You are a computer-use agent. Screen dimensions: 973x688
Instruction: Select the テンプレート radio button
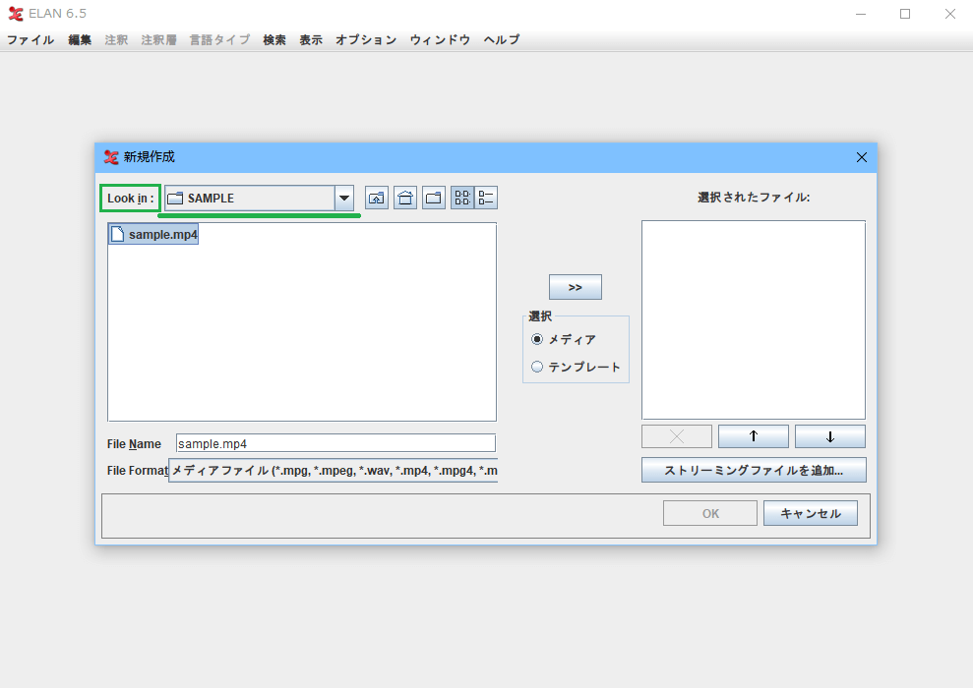click(537, 367)
